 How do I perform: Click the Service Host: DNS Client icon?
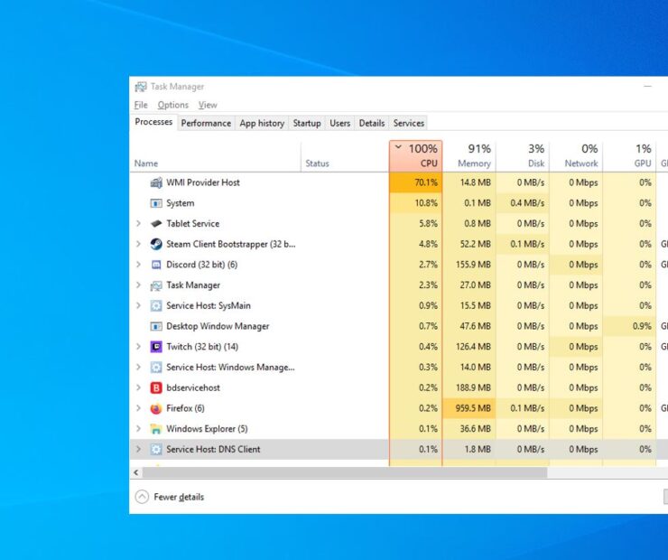tap(156, 449)
